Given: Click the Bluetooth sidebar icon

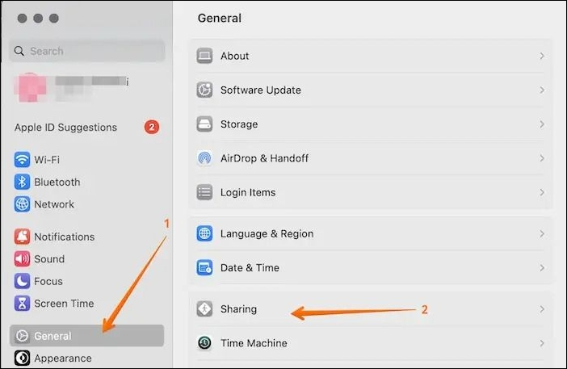Looking at the screenshot, I should click(x=22, y=182).
